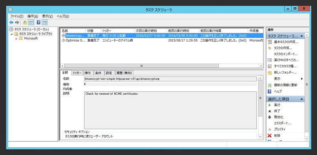Click the Back arrow toolbar icon
The width and height of the screenshot is (317, 155).
pyautogui.click(x=11, y=22)
